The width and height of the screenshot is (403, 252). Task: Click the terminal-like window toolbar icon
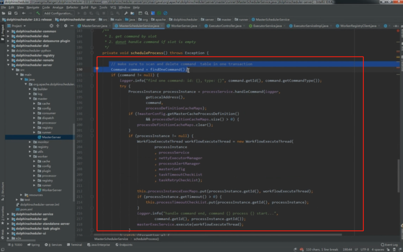[x=140, y=13]
